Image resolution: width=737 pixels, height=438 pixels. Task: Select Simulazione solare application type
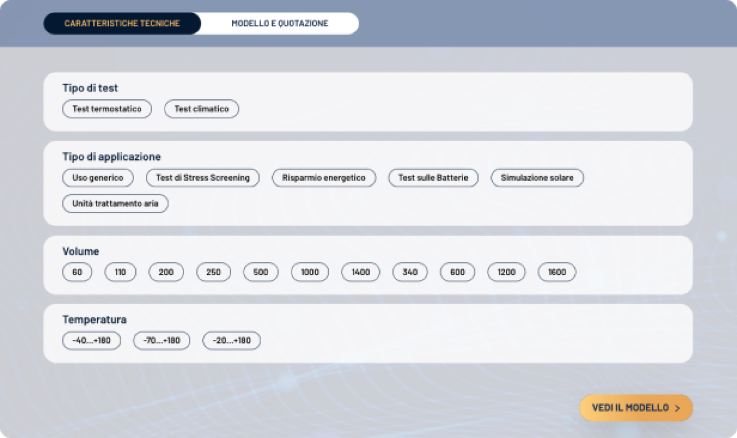(537, 178)
